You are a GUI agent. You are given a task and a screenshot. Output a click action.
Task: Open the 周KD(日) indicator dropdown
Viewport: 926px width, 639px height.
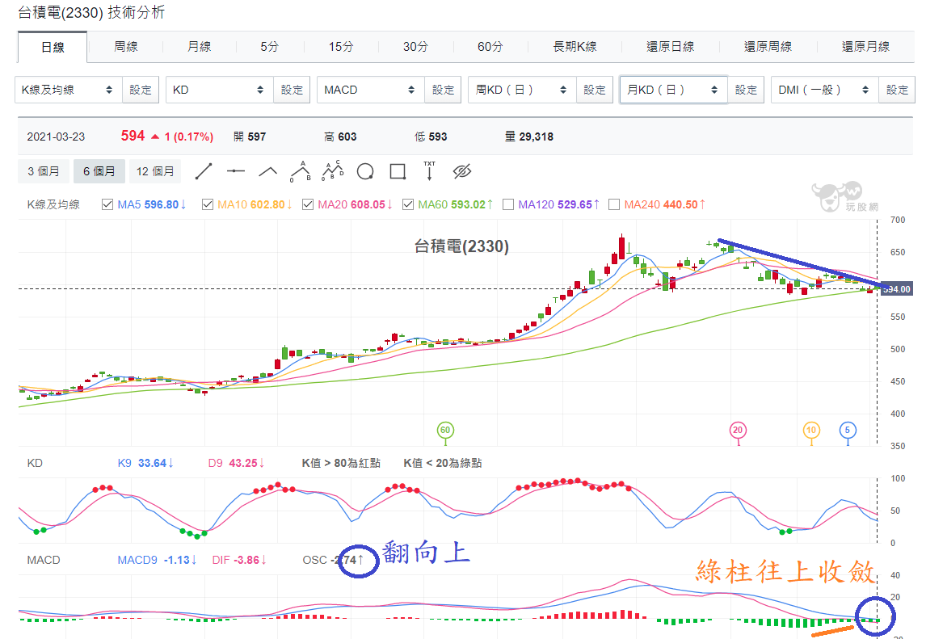[522, 90]
